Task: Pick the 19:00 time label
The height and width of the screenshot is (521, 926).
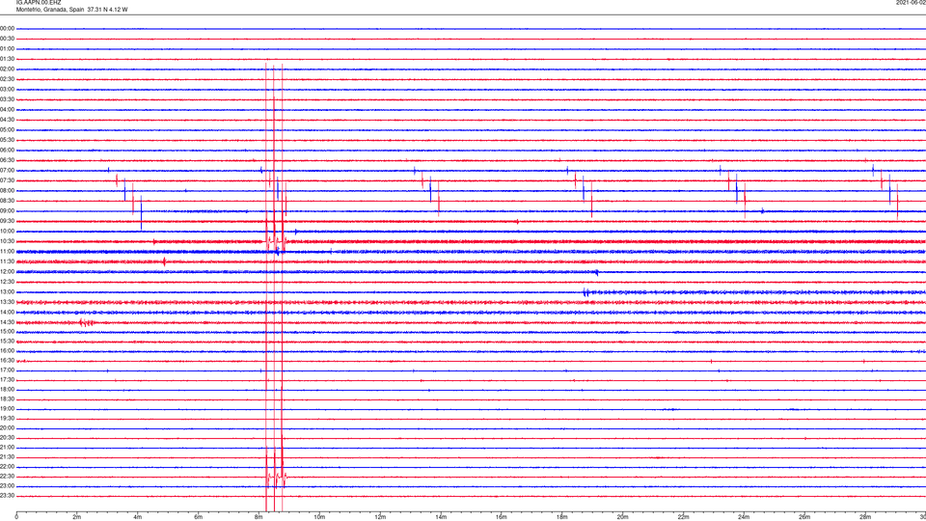Action: click(x=7, y=409)
